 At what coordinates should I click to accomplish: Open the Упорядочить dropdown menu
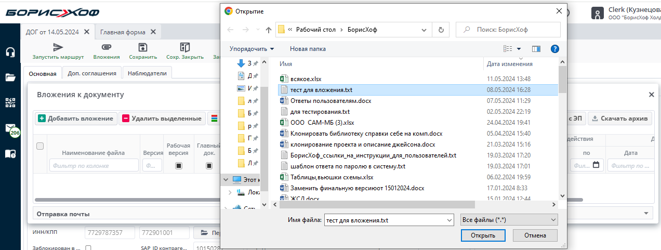coord(252,49)
